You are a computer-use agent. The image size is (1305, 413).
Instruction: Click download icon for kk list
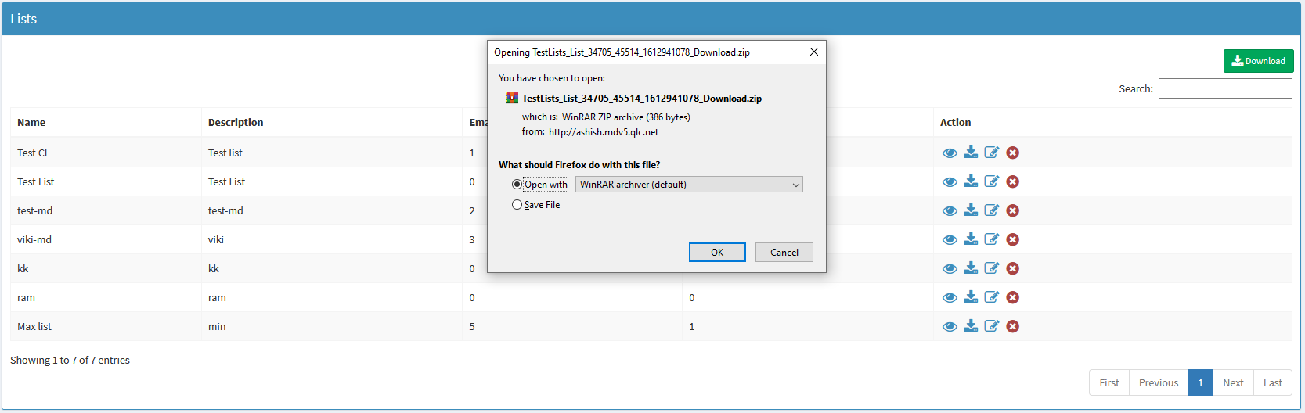click(971, 268)
